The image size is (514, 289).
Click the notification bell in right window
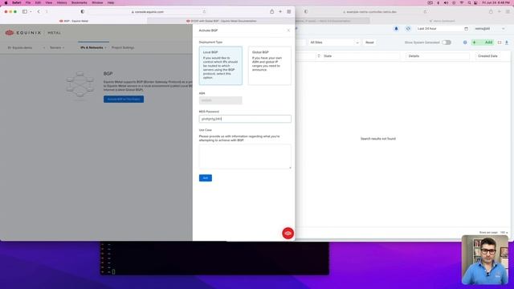point(396,29)
